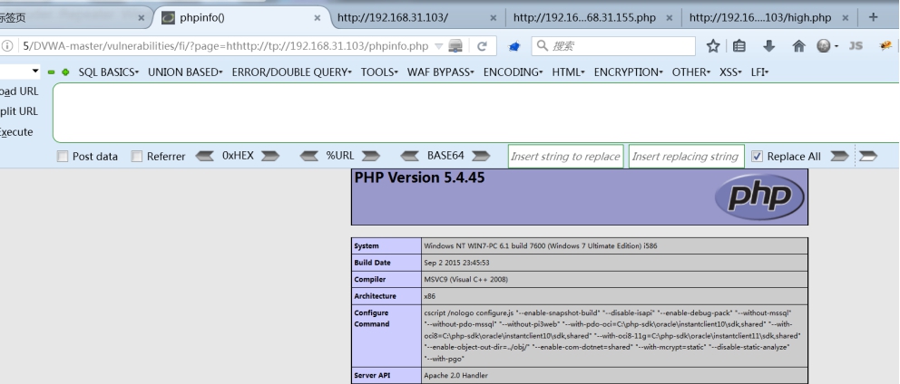Encode with right %URL arrow

point(371,156)
